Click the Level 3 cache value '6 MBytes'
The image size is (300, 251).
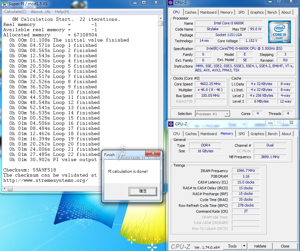261,101
